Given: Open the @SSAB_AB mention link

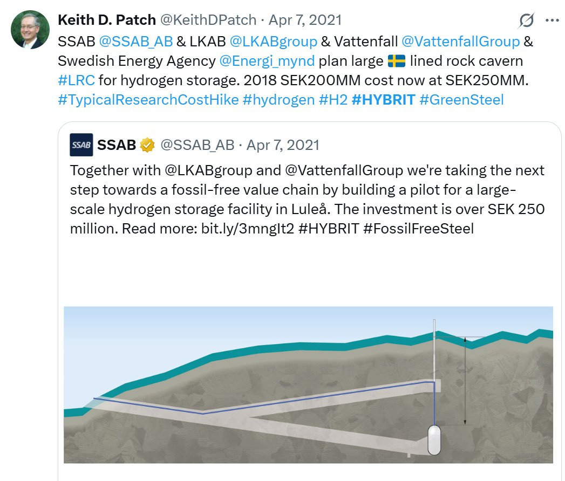Looking at the screenshot, I should tap(136, 42).
